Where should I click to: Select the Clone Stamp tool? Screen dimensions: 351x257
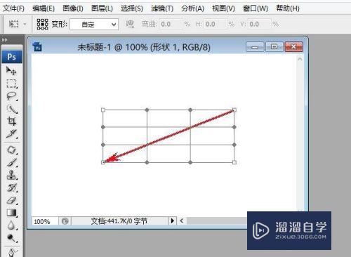point(12,175)
